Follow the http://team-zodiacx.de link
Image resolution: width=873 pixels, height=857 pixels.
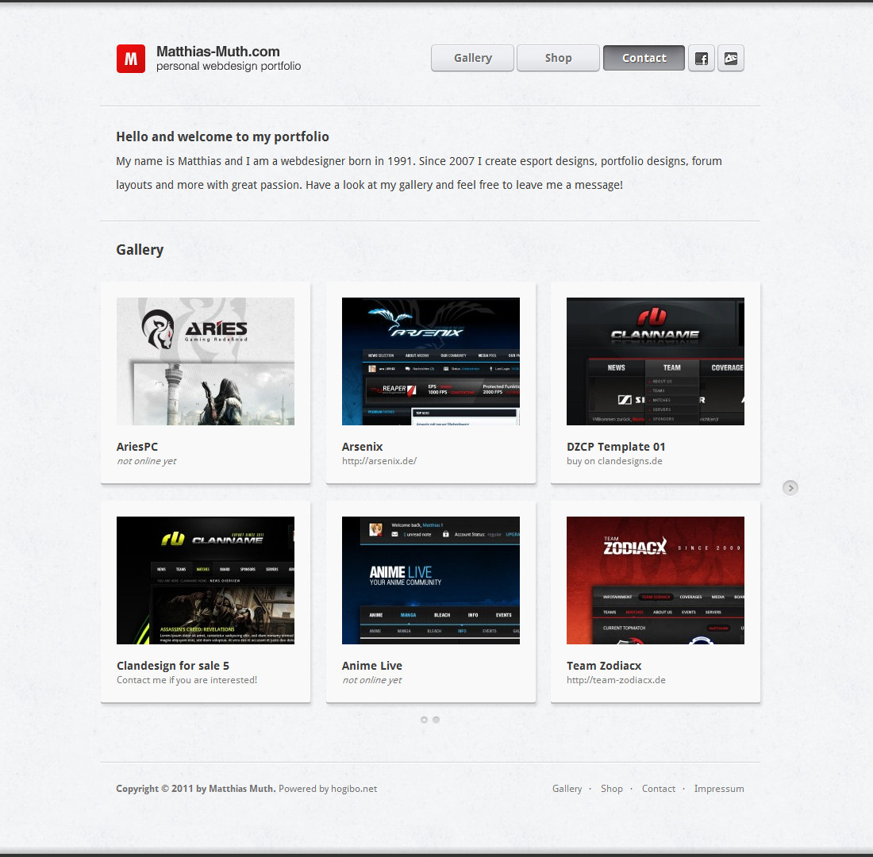pyautogui.click(x=617, y=680)
